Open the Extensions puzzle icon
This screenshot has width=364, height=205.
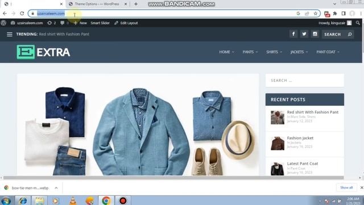tap(335, 14)
